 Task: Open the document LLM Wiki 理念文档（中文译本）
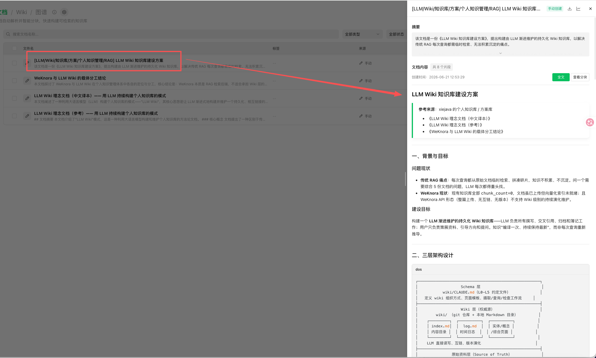pos(100,96)
